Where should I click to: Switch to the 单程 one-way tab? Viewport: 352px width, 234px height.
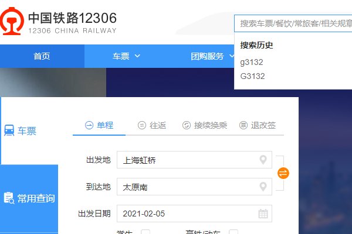tap(99, 125)
